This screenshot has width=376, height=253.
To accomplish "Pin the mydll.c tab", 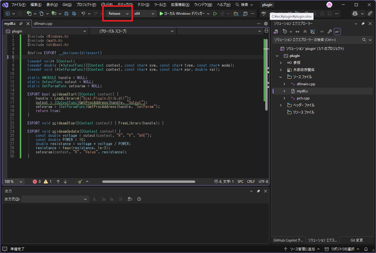I will (21, 24).
